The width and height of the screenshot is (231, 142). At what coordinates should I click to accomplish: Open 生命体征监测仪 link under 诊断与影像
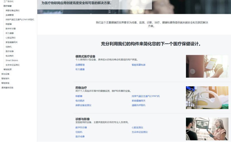point(140,132)
